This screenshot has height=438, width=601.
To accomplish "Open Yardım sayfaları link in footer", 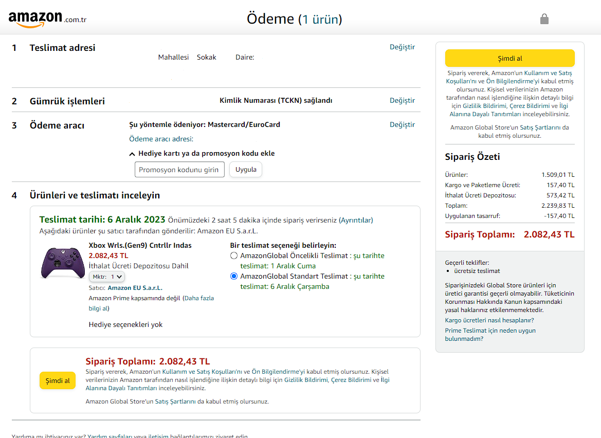I will (110, 436).
